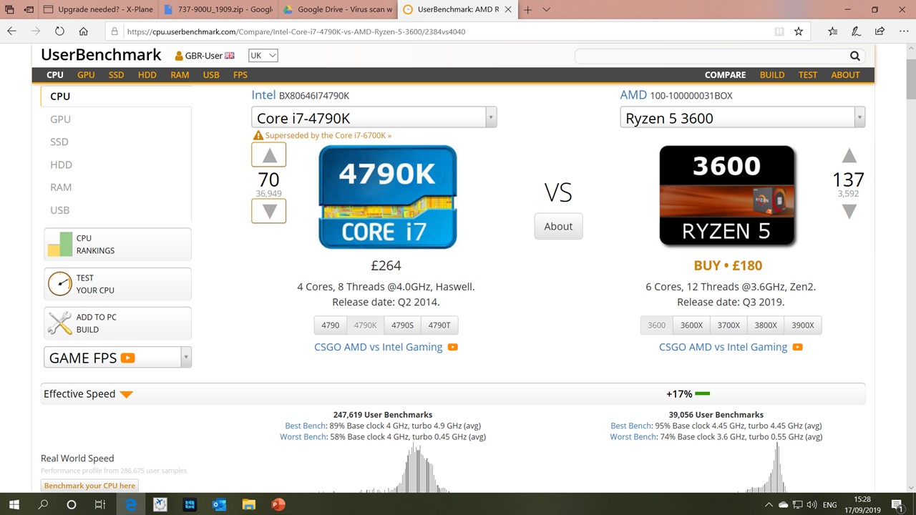Click the CPU Rankings bar chart icon
The height and width of the screenshot is (515, 916).
coord(60,244)
